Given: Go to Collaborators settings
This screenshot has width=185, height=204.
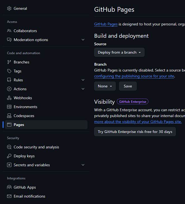Looking at the screenshot, I should pyautogui.click(x=46, y=31).
